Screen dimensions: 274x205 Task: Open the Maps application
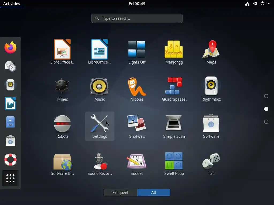(211, 52)
